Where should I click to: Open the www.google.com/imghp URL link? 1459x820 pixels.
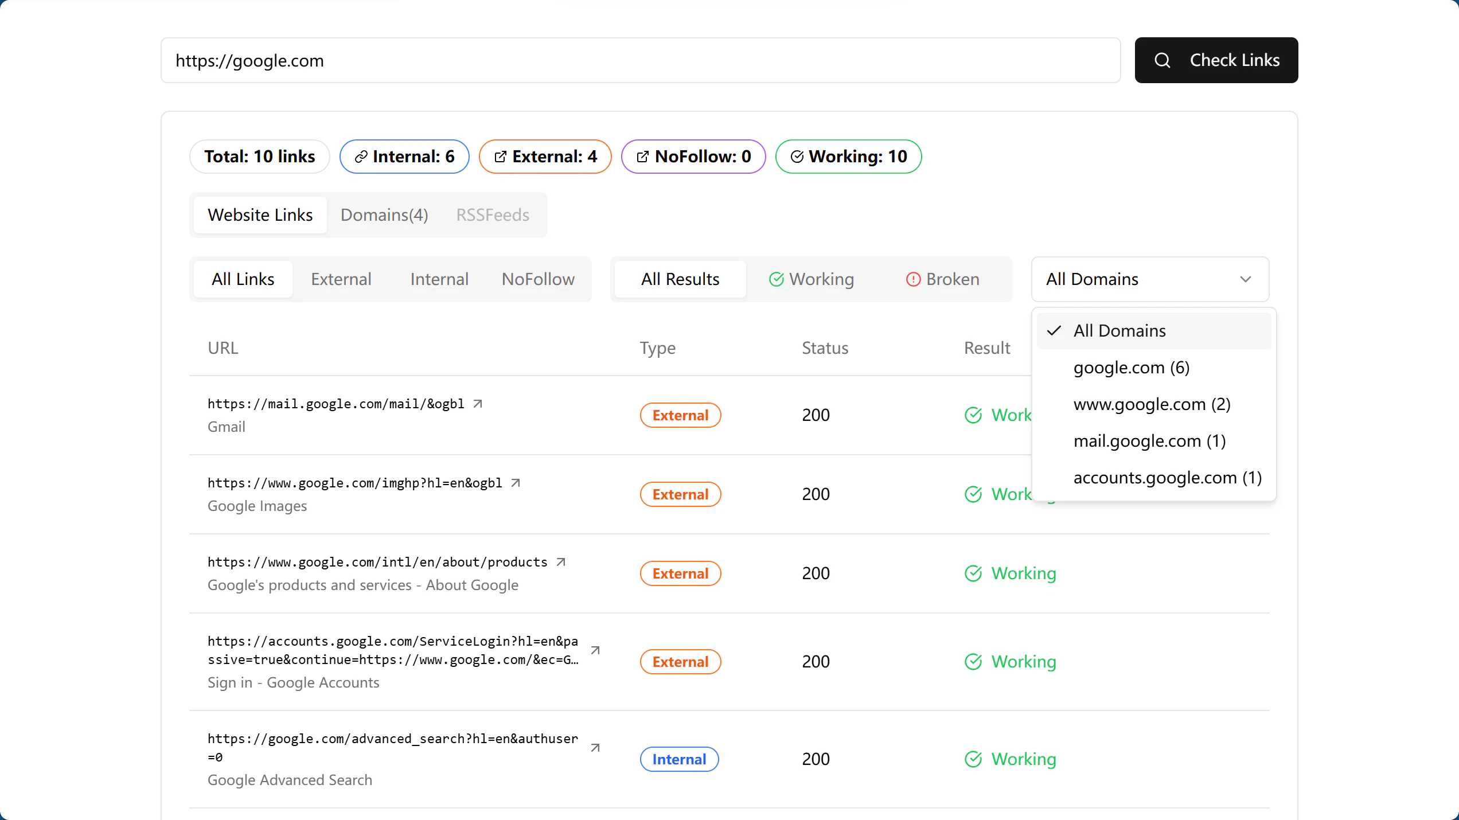click(355, 483)
